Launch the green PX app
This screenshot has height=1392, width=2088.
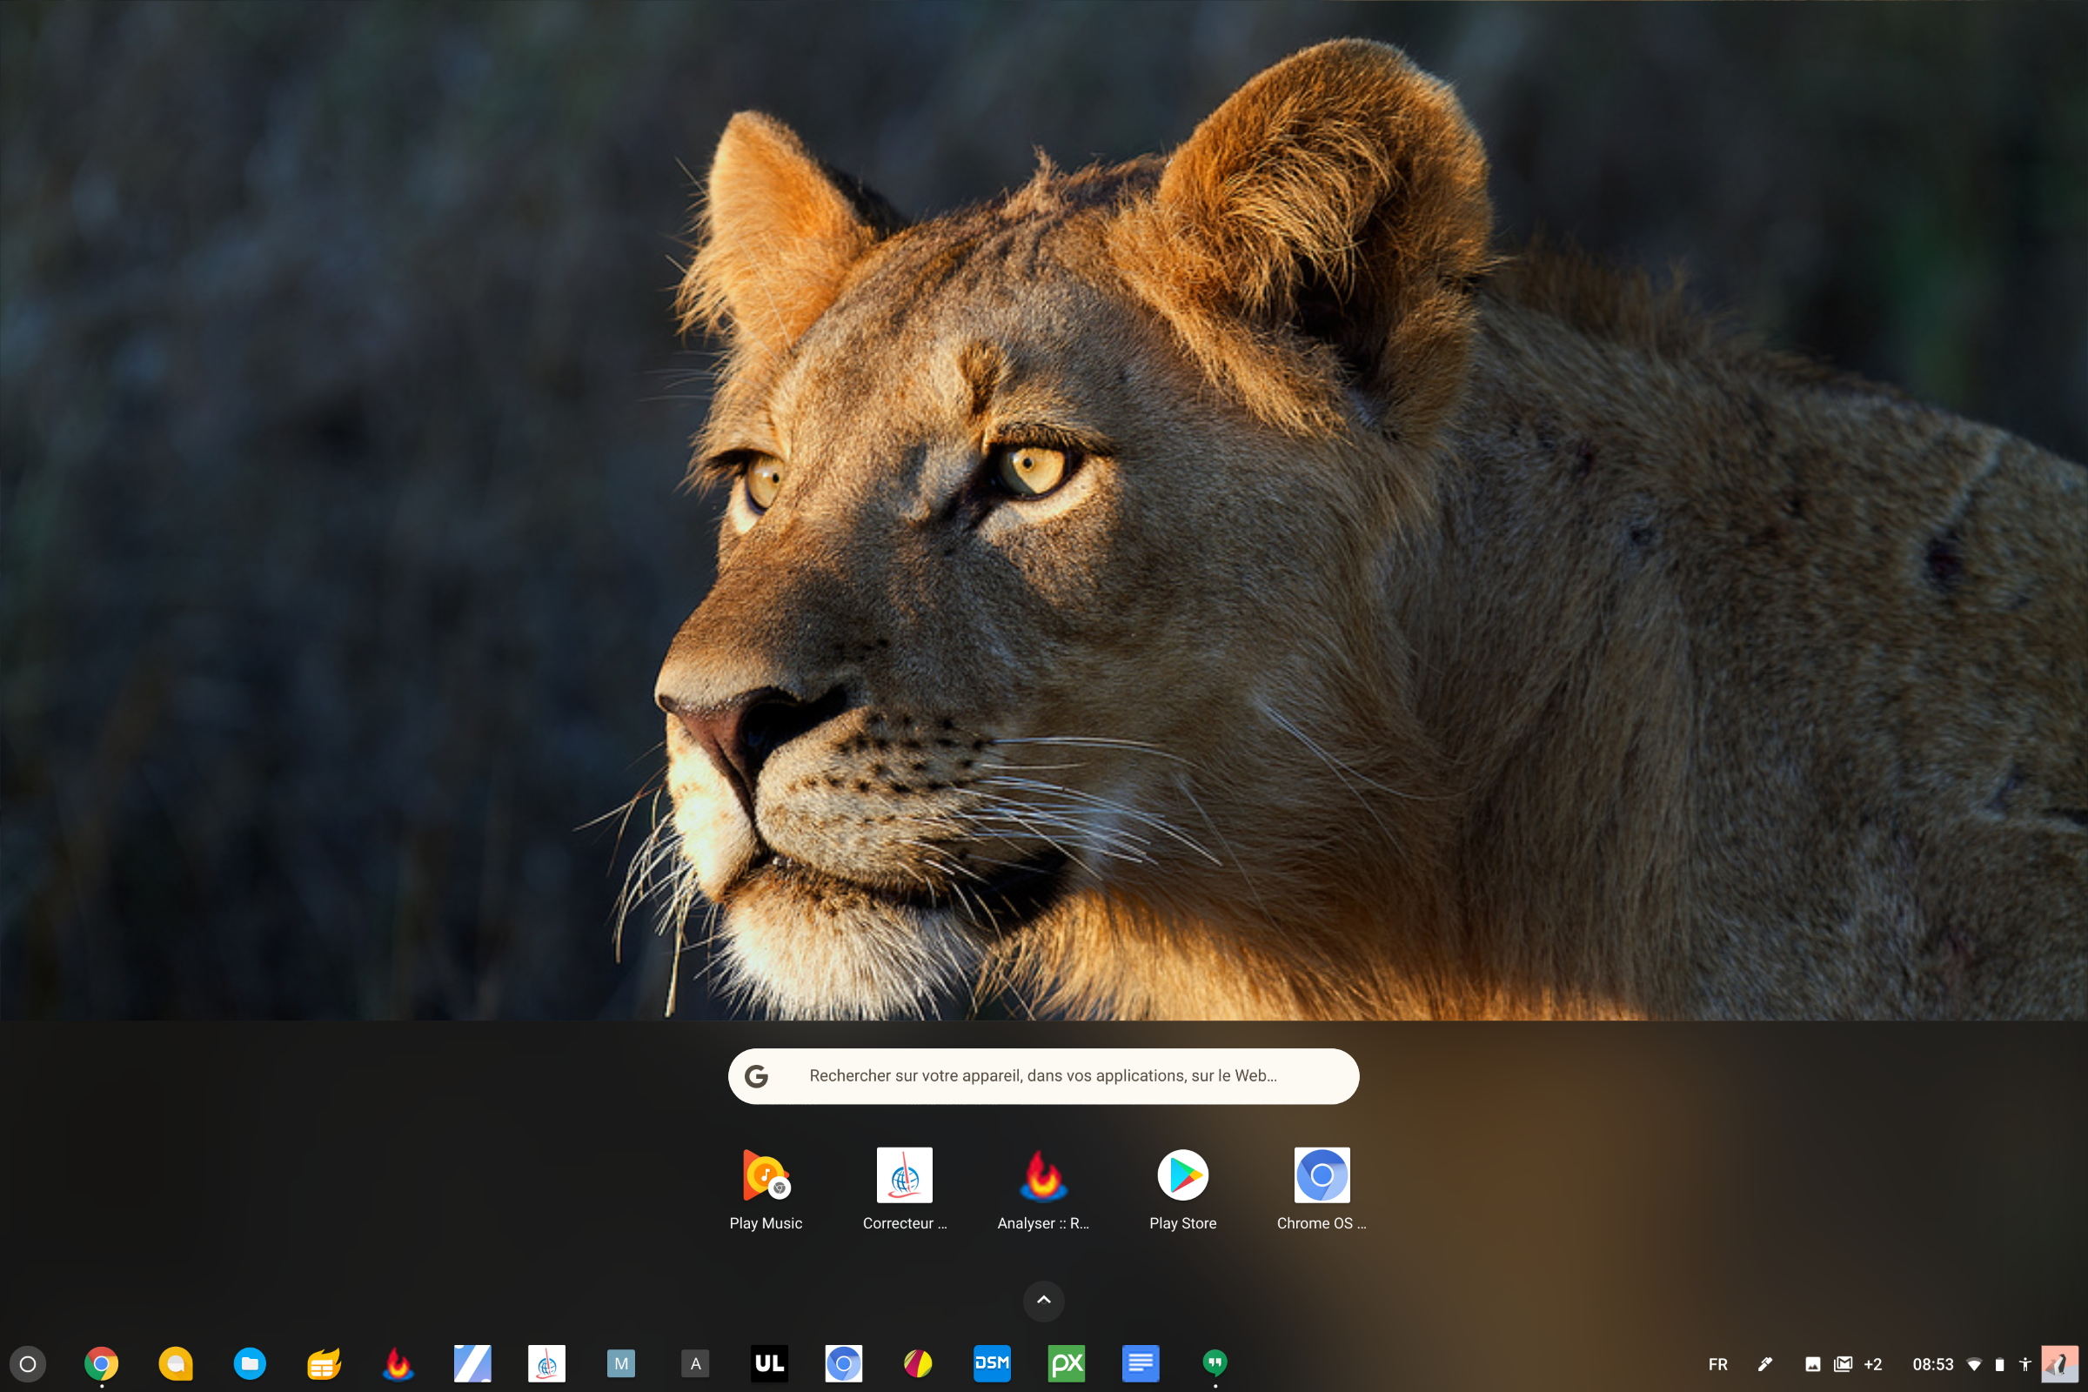click(x=1067, y=1363)
